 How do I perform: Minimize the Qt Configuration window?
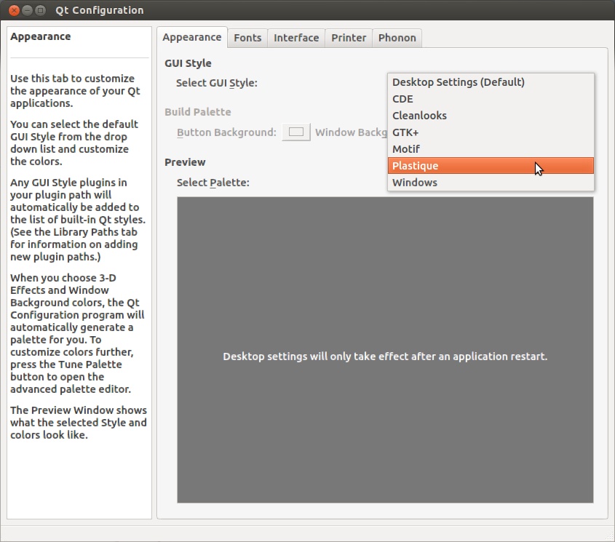point(27,10)
